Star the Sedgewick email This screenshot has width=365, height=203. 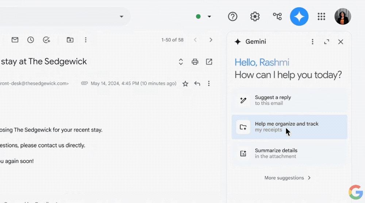[185, 83]
